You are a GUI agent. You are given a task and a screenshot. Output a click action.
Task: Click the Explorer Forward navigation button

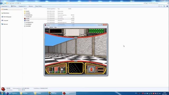3,3
